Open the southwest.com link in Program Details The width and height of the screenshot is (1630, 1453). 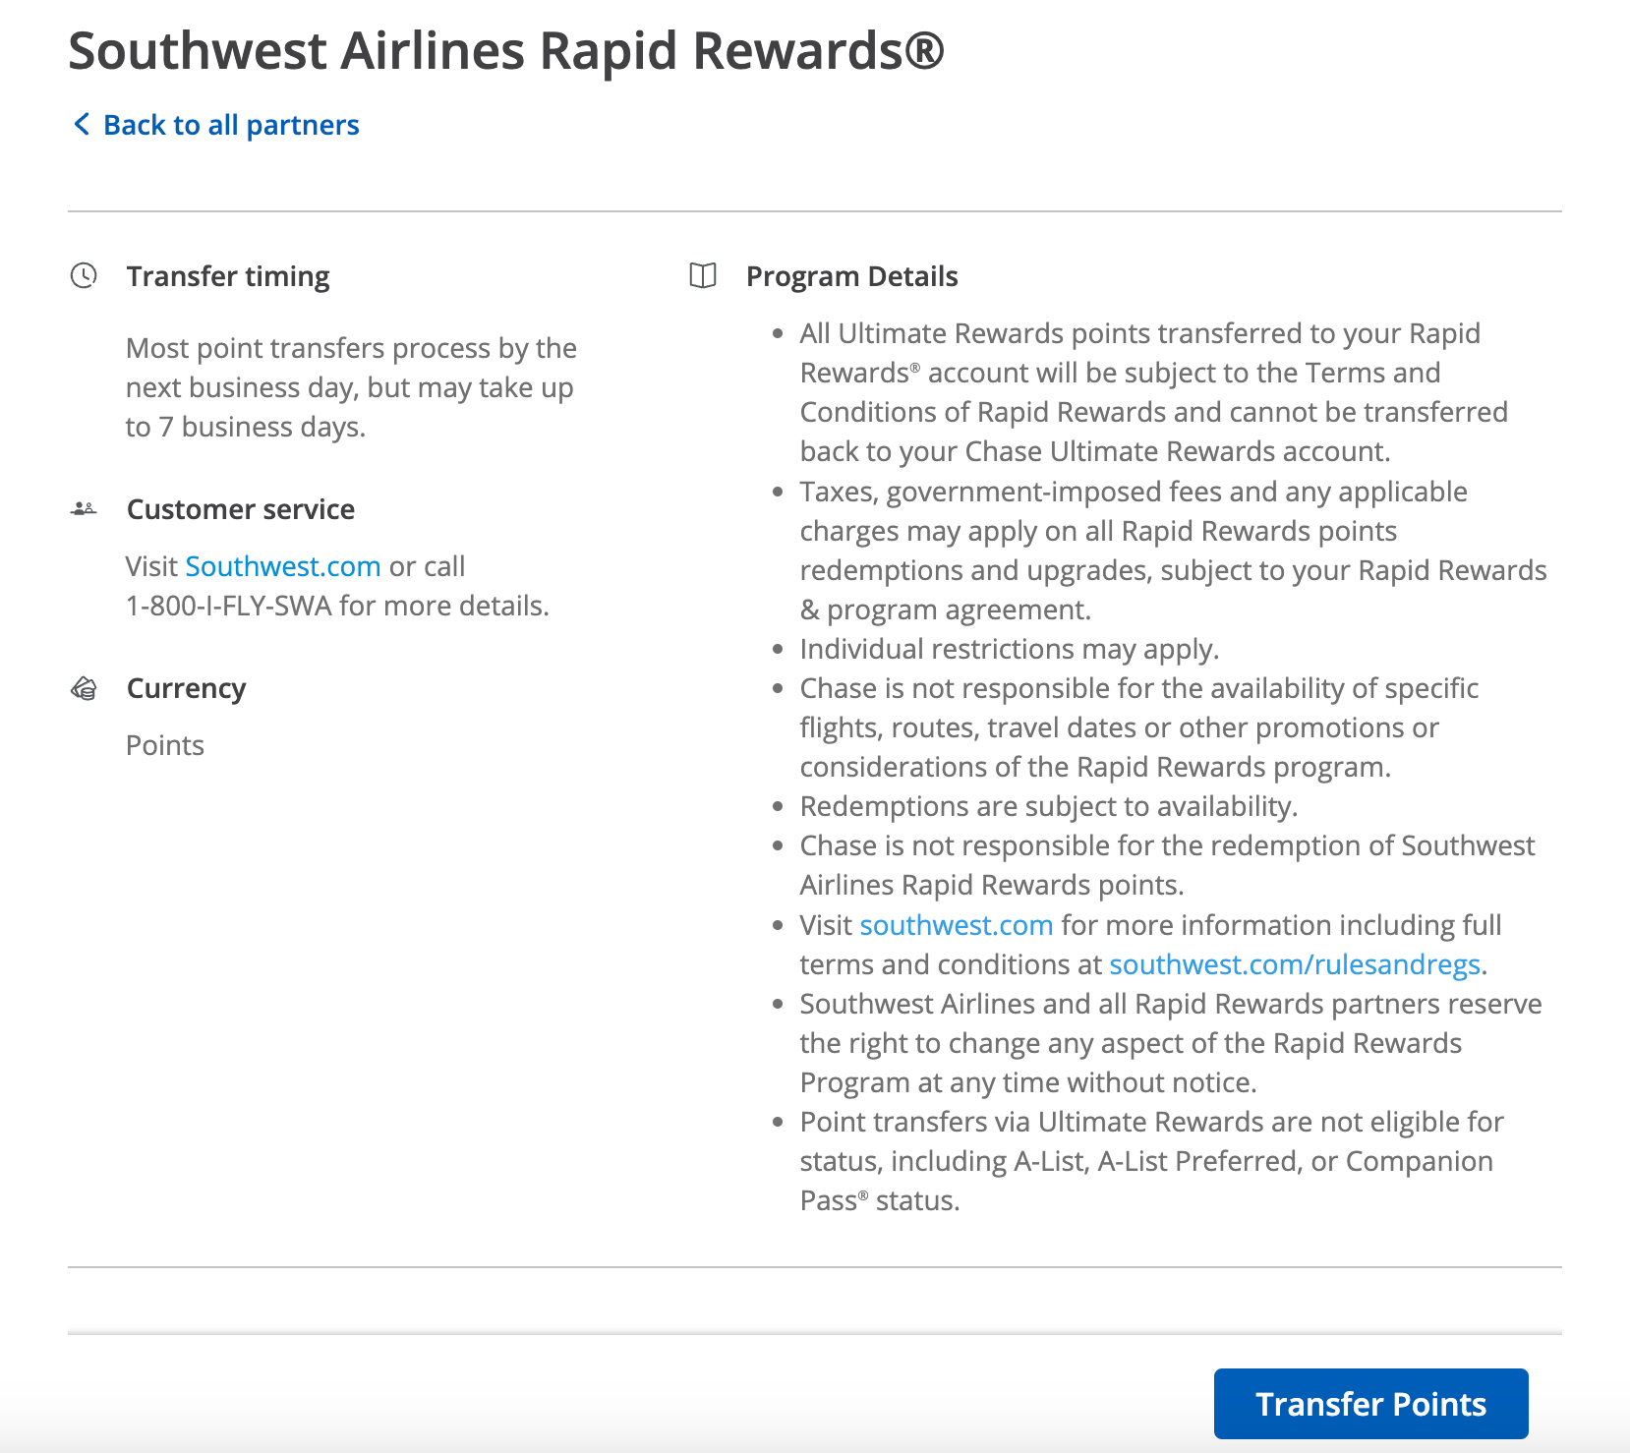click(956, 925)
